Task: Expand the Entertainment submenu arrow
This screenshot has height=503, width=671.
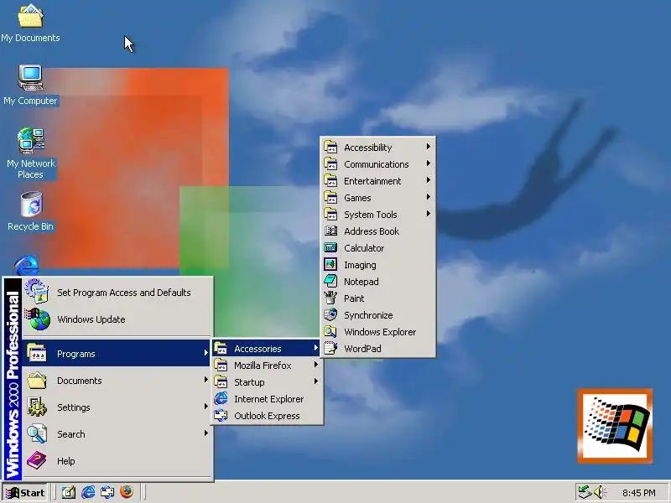Action: [x=429, y=180]
